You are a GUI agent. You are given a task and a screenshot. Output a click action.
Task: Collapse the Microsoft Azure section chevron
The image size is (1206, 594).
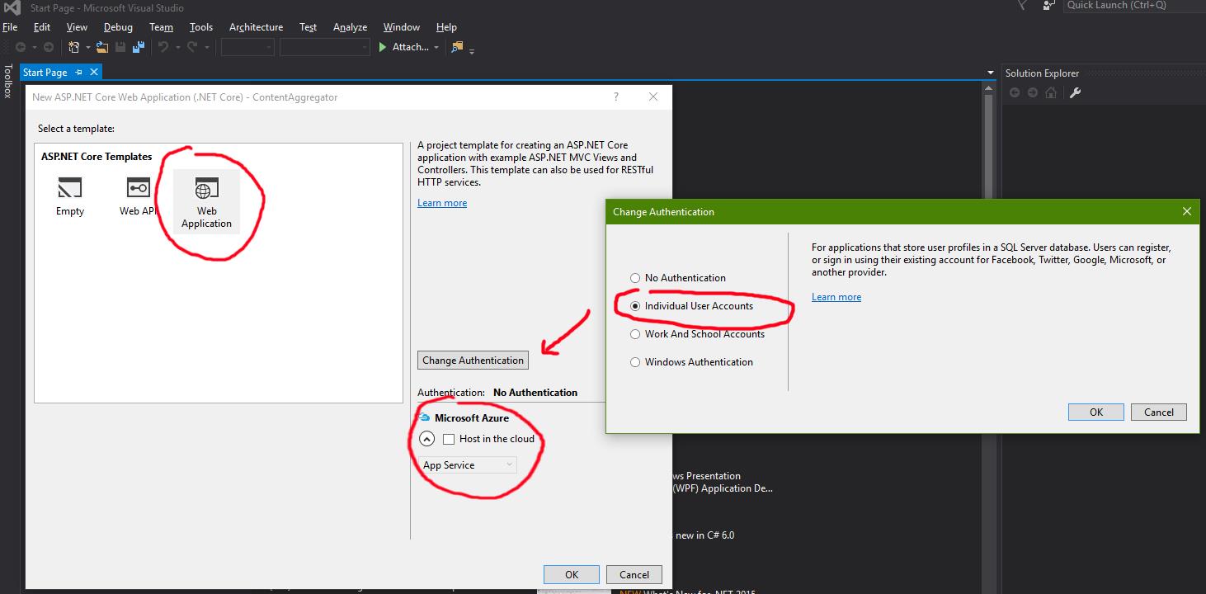[426, 439]
